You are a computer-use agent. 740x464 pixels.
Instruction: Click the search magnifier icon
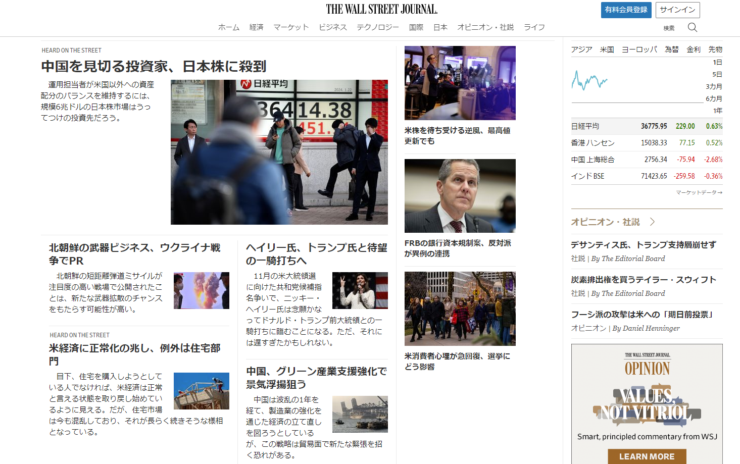pyautogui.click(x=692, y=27)
